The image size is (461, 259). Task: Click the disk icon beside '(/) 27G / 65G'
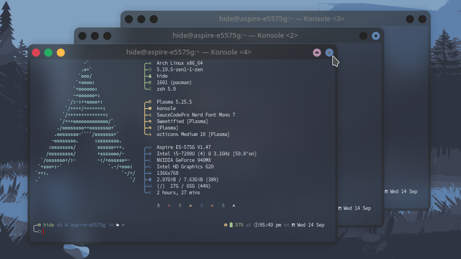(150, 186)
